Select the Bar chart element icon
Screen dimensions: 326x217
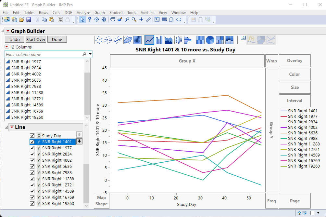tap(159, 40)
